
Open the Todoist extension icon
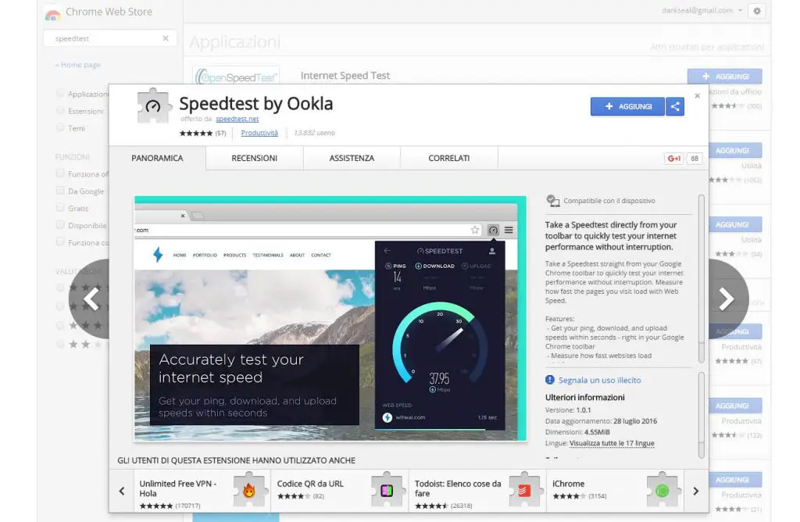(x=524, y=491)
